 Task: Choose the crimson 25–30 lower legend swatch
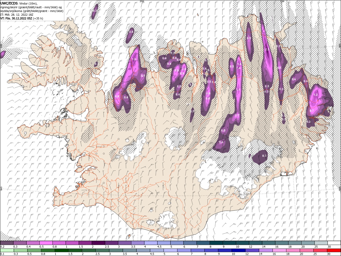320,250
